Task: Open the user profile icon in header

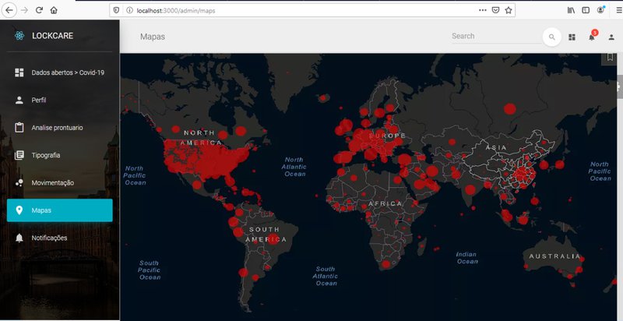Action: click(x=611, y=37)
